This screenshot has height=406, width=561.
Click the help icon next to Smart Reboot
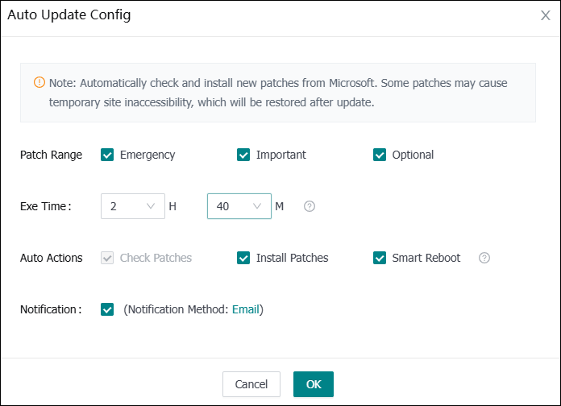[x=484, y=258]
